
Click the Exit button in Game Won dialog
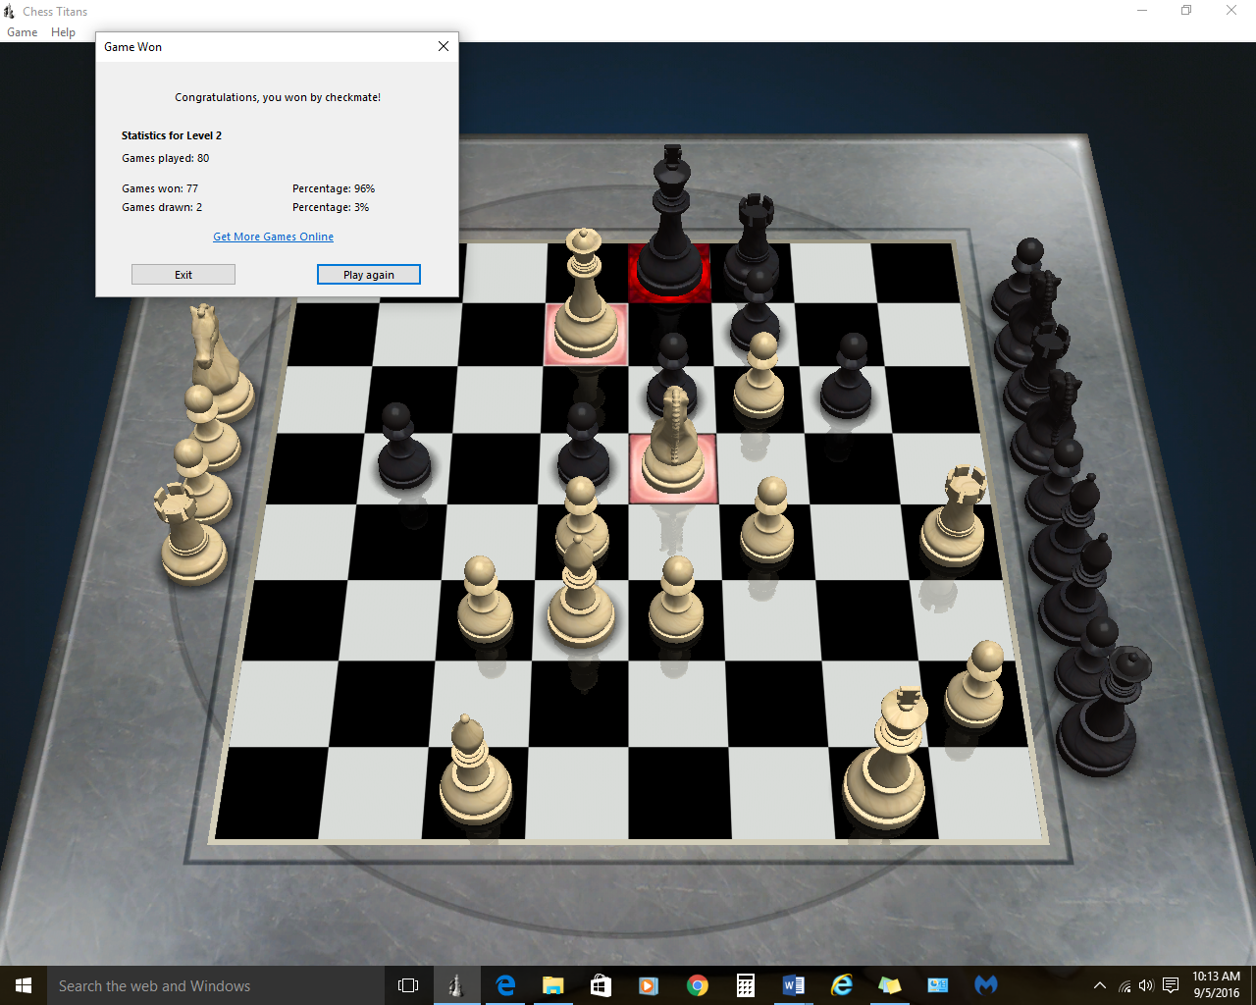(183, 275)
